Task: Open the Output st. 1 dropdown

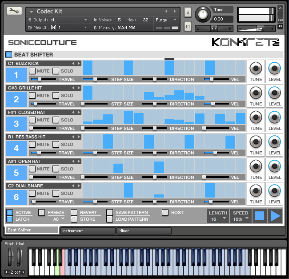Action: (85, 20)
